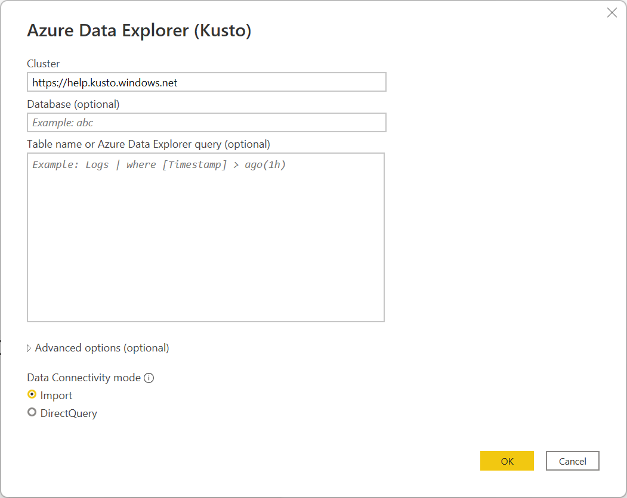Click the Advanced options label text
The image size is (627, 498).
pos(101,347)
